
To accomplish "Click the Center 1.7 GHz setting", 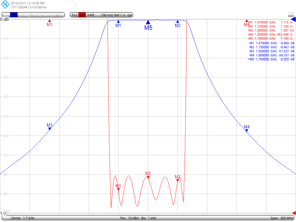I will [23, 218].
